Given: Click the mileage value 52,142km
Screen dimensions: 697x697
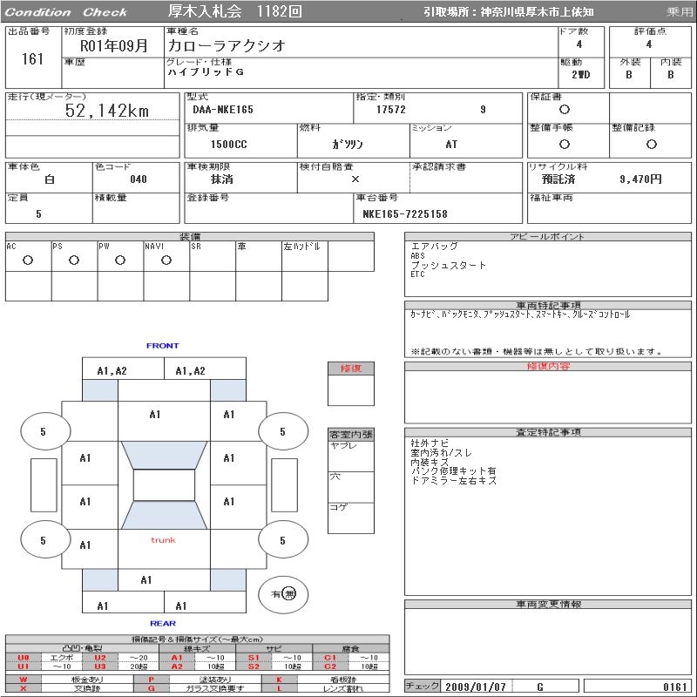Looking at the screenshot, I should click(x=106, y=111).
